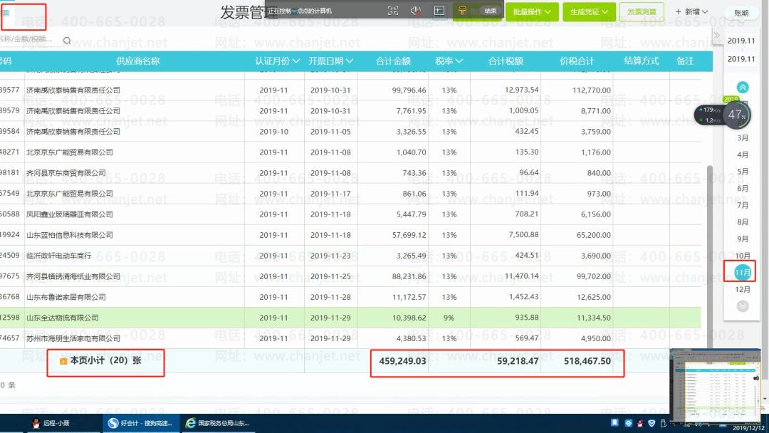This screenshot has width=769, height=433.
Task: Click the window layout icon in remote bar
Action: coord(439,10)
